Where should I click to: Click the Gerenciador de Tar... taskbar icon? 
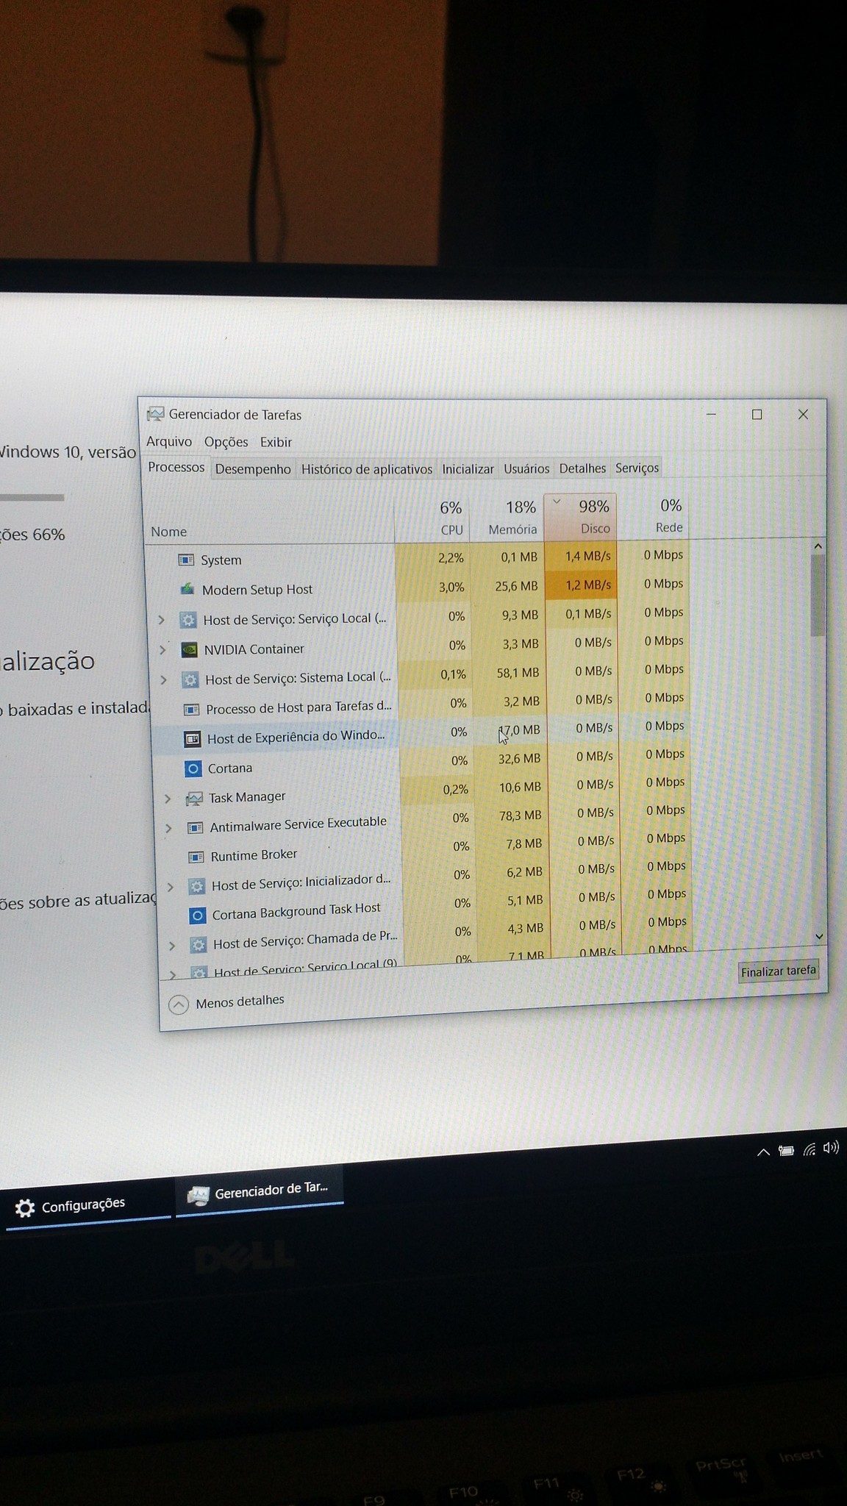[x=198, y=1196]
